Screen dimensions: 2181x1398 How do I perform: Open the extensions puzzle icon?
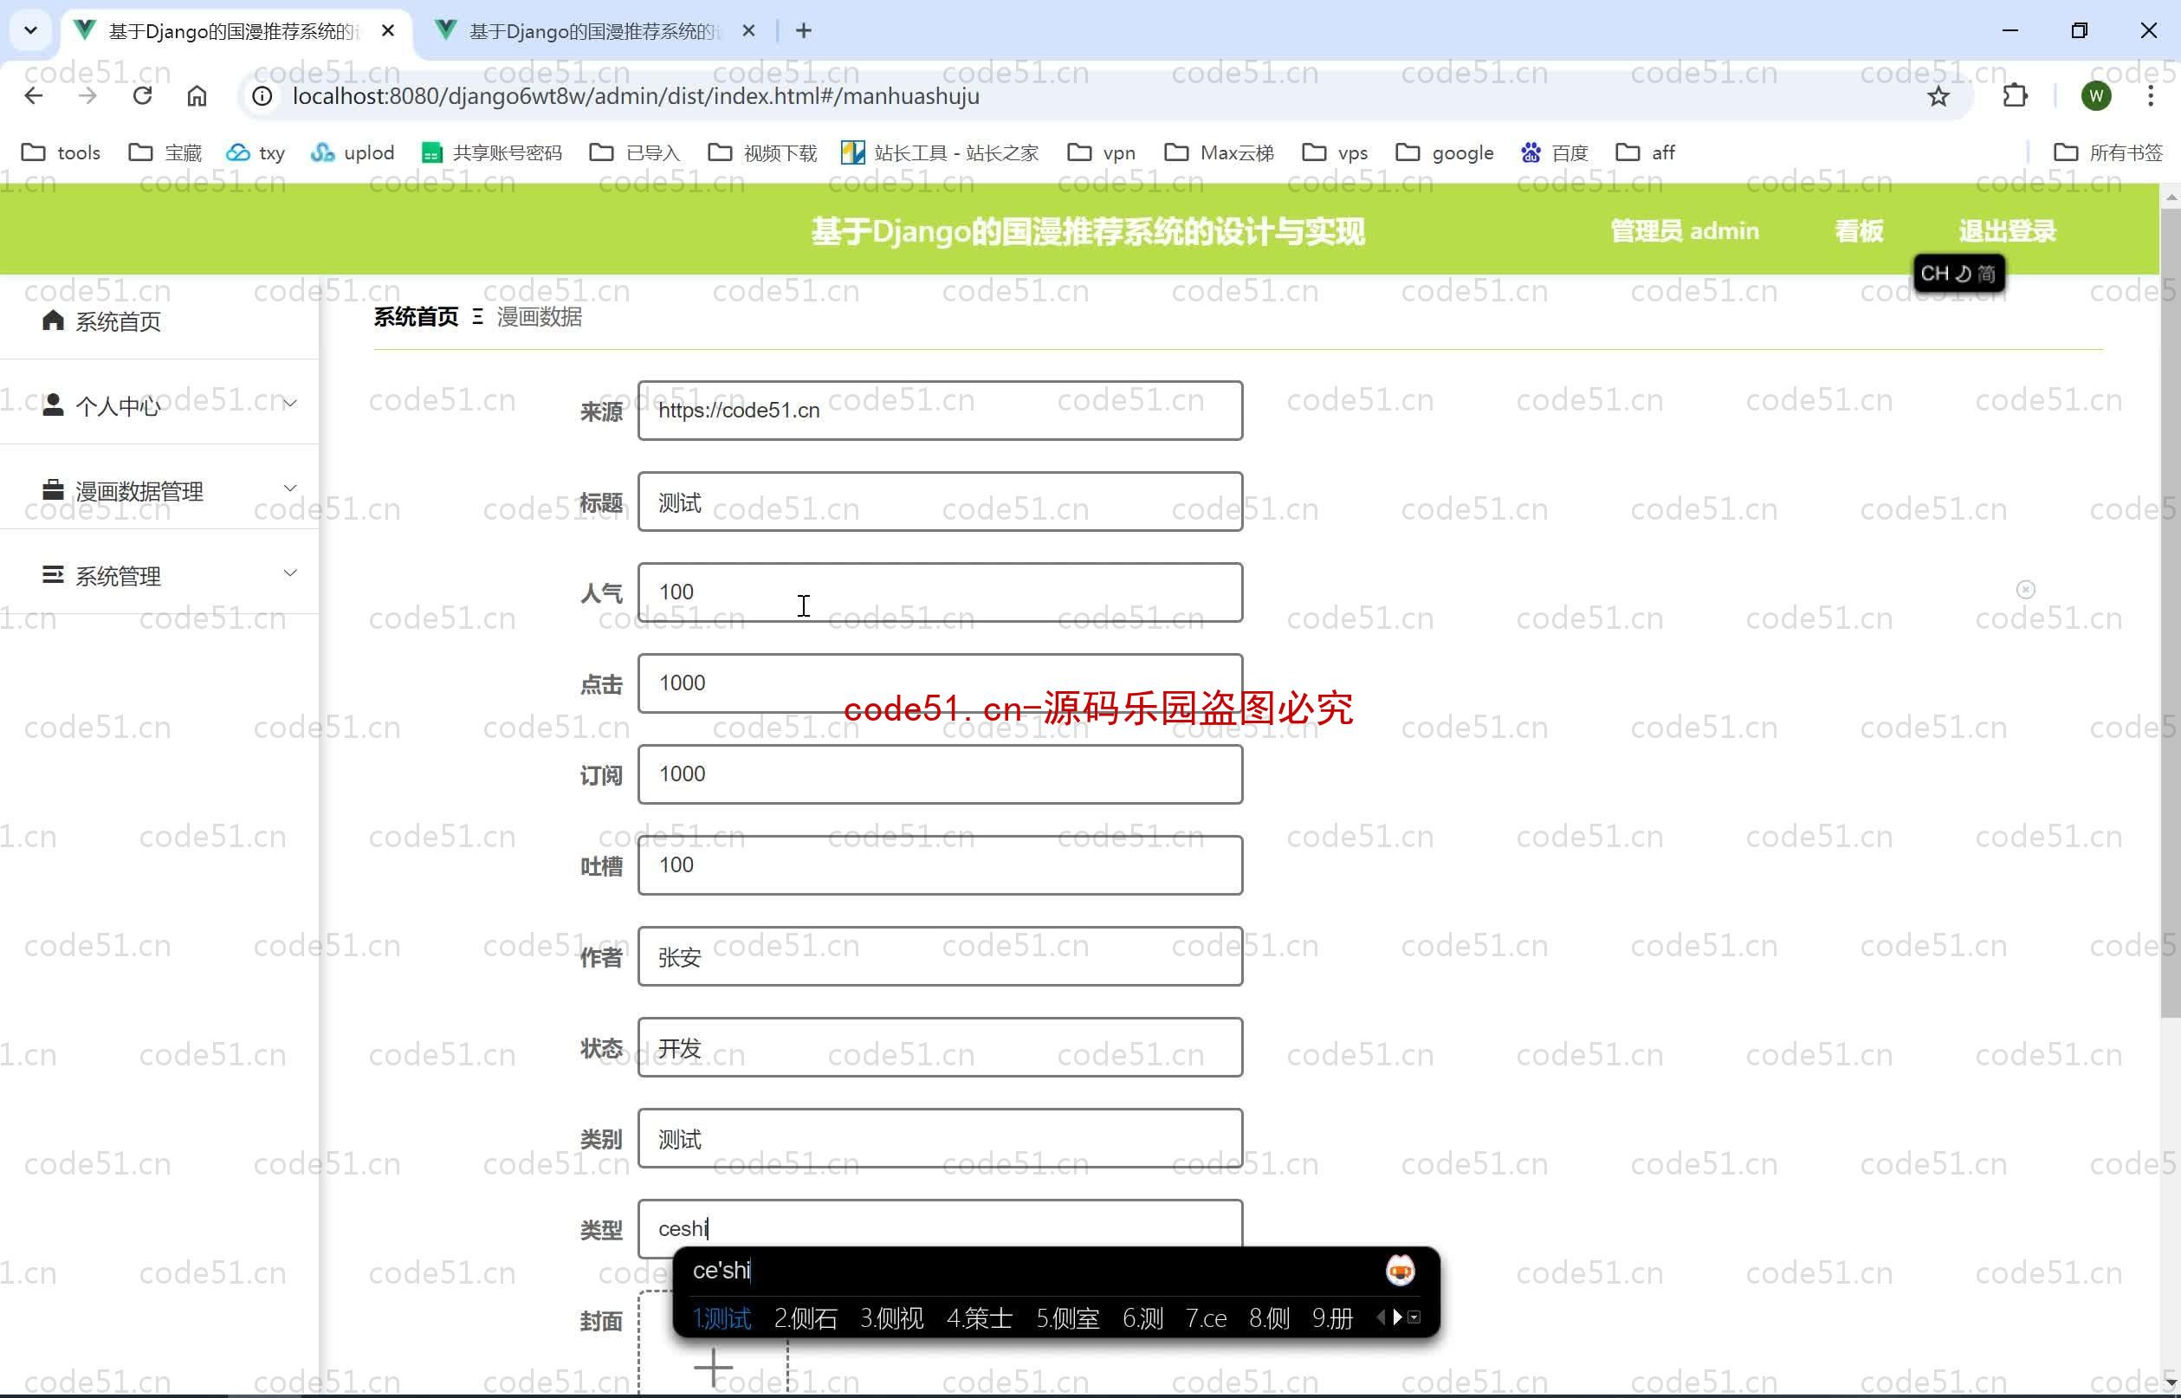click(x=2015, y=96)
